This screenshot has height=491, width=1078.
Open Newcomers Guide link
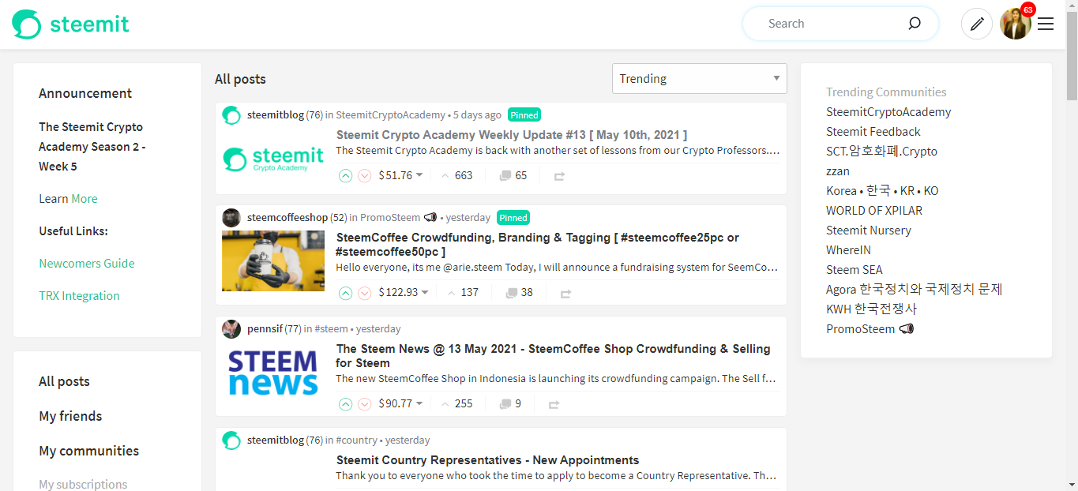[x=87, y=264]
